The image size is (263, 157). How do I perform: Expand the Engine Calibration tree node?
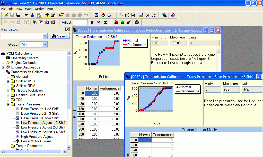tap(3, 63)
